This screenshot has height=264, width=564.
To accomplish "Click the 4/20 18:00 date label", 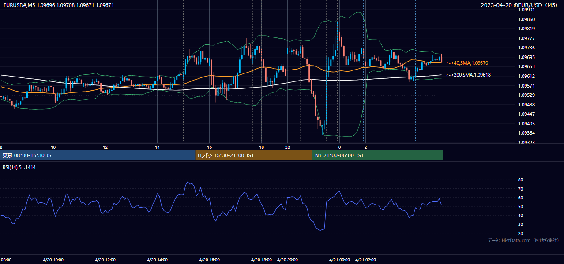I will tap(262, 260).
